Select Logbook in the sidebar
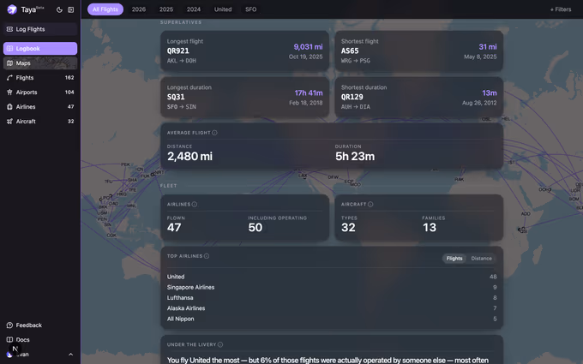This screenshot has height=364, width=583. click(40, 48)
